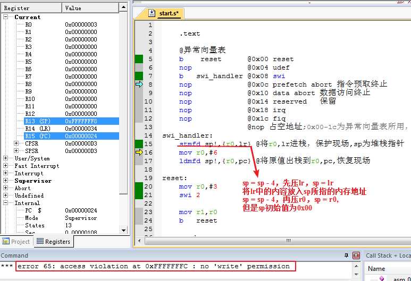411x281 pixels.
Task: Switch to the Project tab
Action: [16, 242]
